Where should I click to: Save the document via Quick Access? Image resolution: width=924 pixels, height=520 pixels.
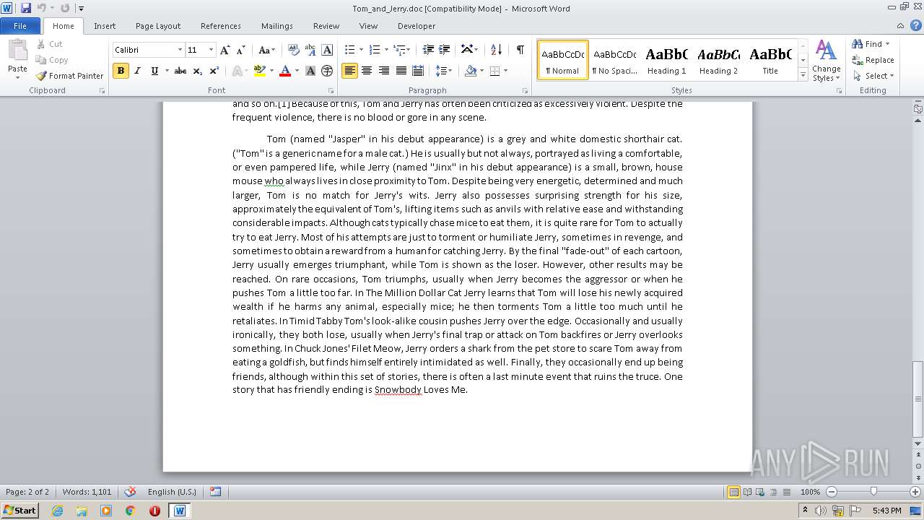[x=26, y=8]
